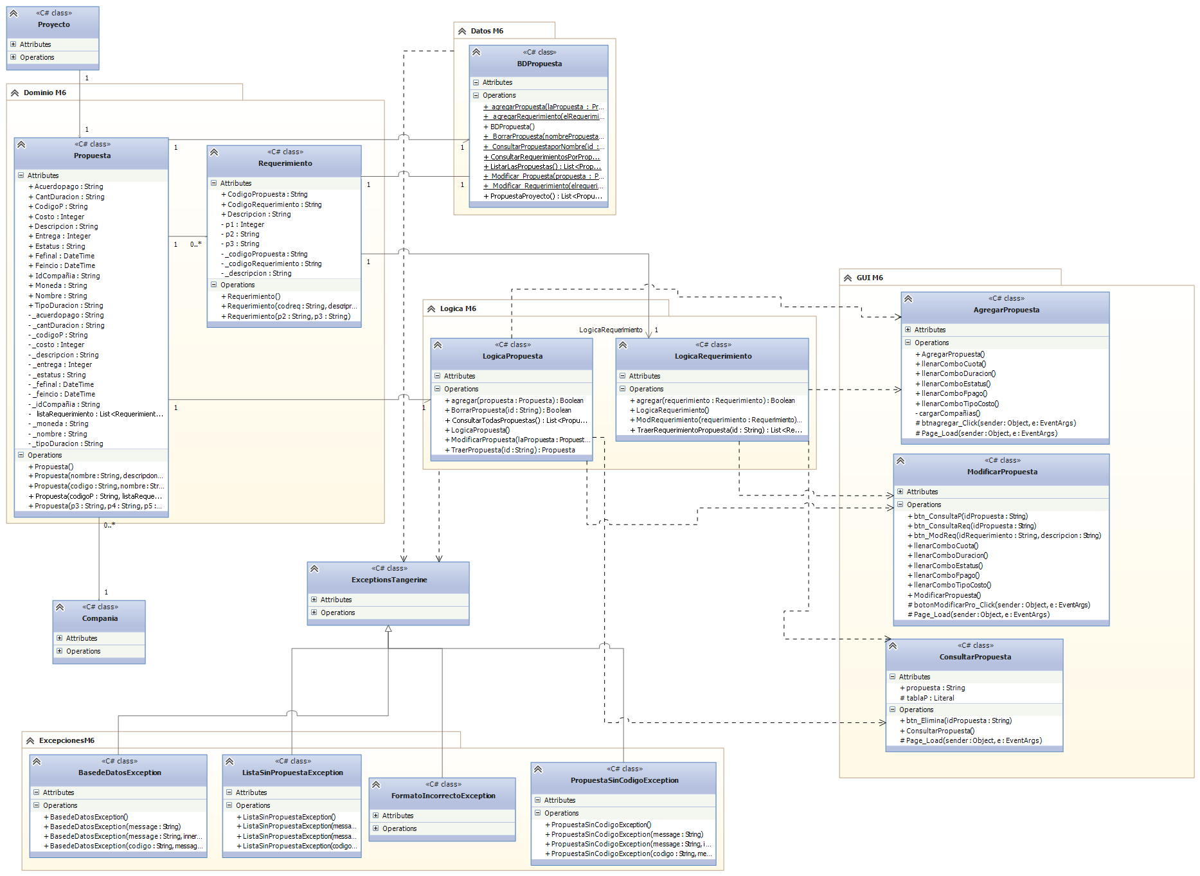Collapse the Propuesta class chevron icon
Screen dimensions: 1200x876
click(x=21, y=145)
